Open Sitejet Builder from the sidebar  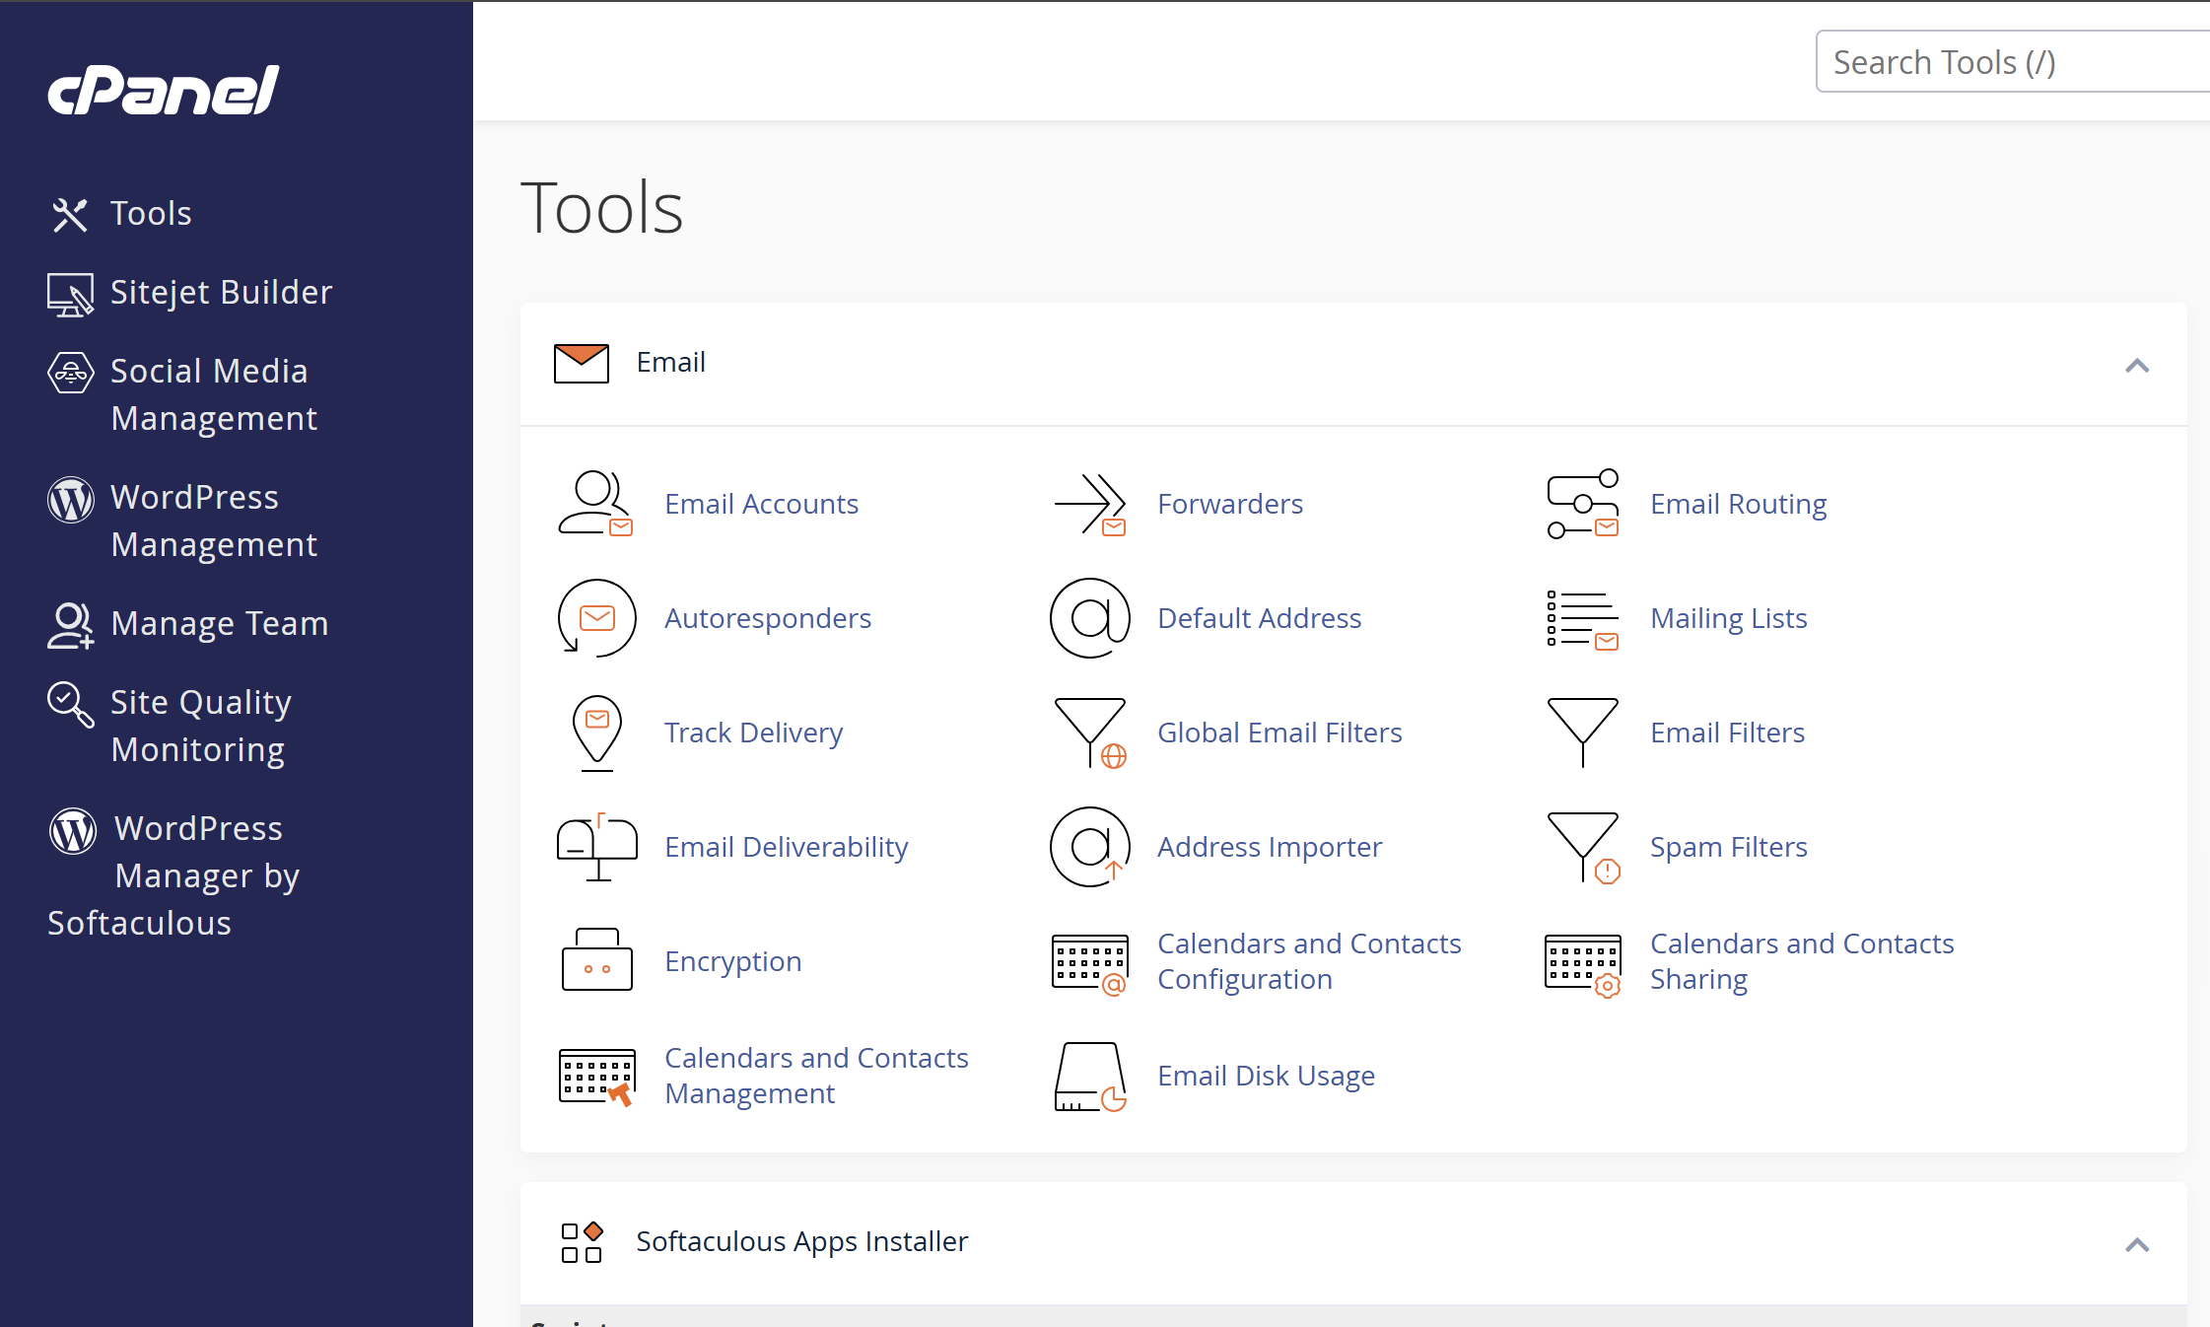(221, 292)
